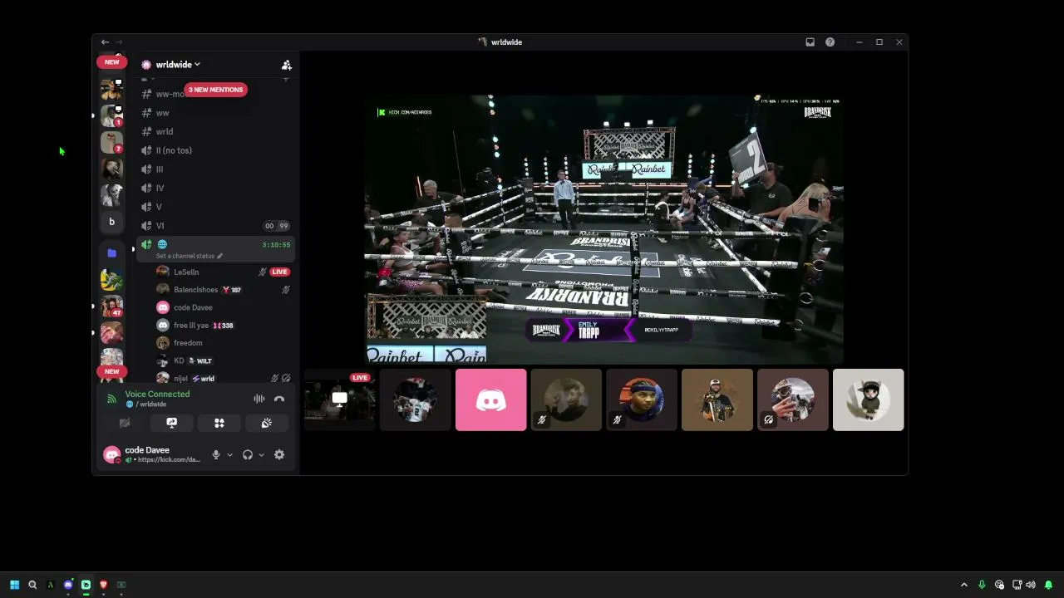The height and width of the screenshot is (598, 1064).
Task: Click code Davee user avatar in panel
Action: coord(111,454)
